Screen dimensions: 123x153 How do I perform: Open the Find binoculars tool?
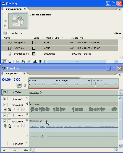(x=23, y=61)
